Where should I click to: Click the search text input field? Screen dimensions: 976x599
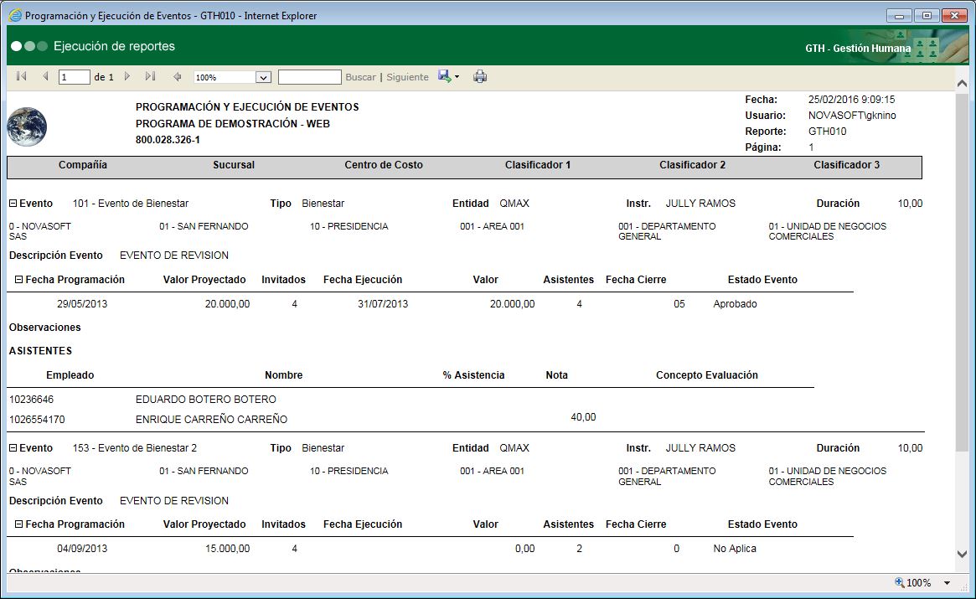point(309,77)
